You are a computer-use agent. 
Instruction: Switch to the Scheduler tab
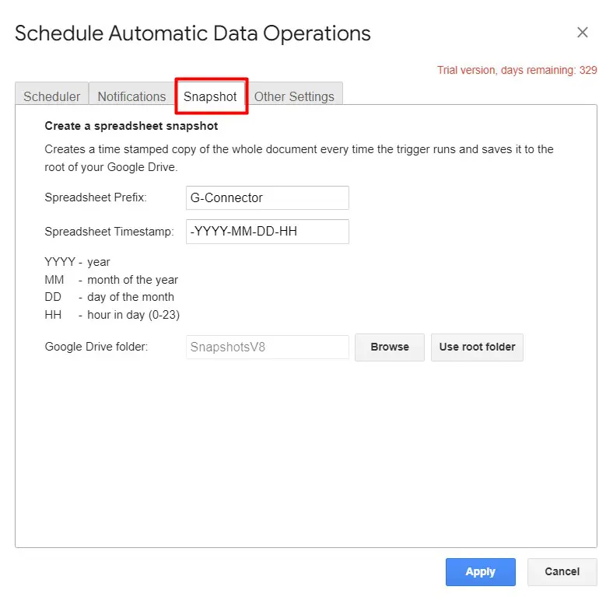(x=51, y=96)
